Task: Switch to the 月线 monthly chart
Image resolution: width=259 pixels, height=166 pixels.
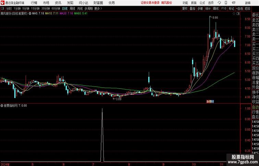Action: click(x=80, y=9)
